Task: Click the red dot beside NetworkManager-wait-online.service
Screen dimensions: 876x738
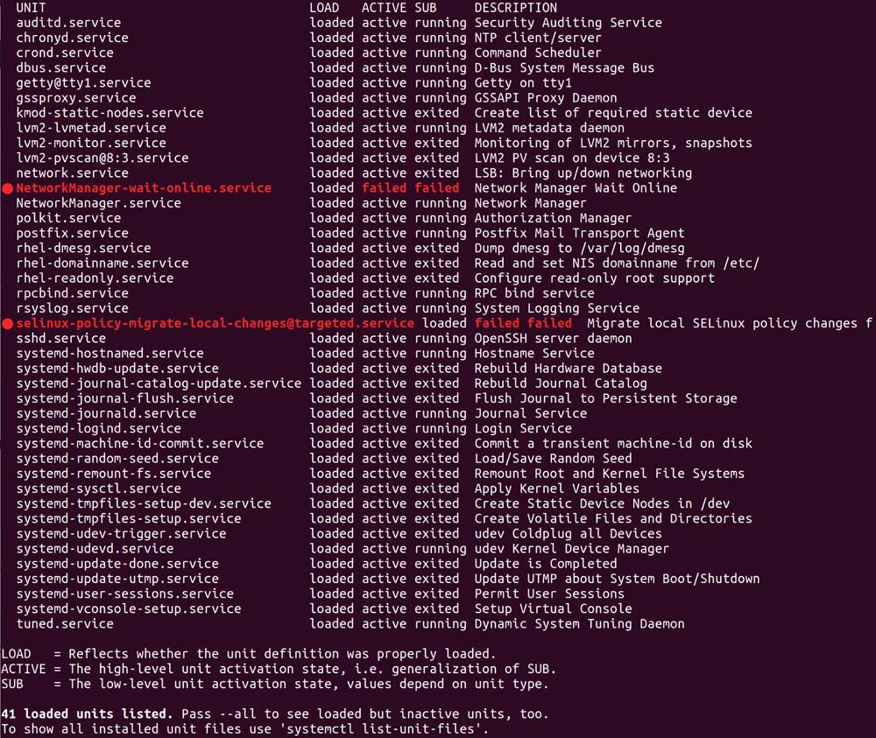Action: (8, 188)
